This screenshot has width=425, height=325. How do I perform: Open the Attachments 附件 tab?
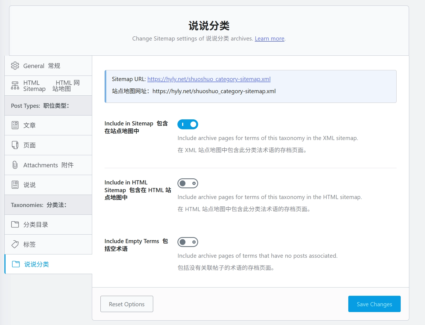point(48,165)
